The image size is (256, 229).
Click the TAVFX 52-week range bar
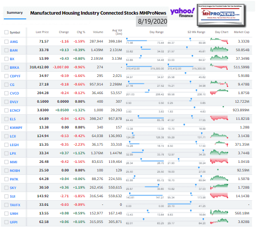(187, 204)
